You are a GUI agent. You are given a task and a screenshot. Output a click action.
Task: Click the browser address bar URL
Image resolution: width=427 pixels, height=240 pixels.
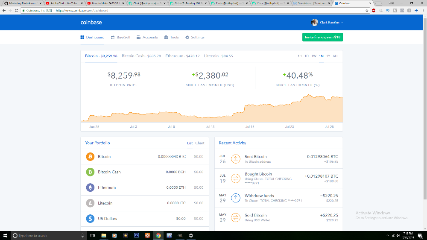pos(82,10)
